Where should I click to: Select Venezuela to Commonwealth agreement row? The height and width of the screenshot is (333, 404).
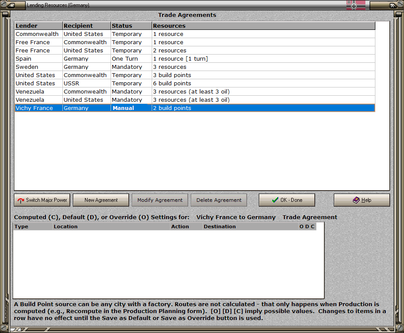coord(195,92)
